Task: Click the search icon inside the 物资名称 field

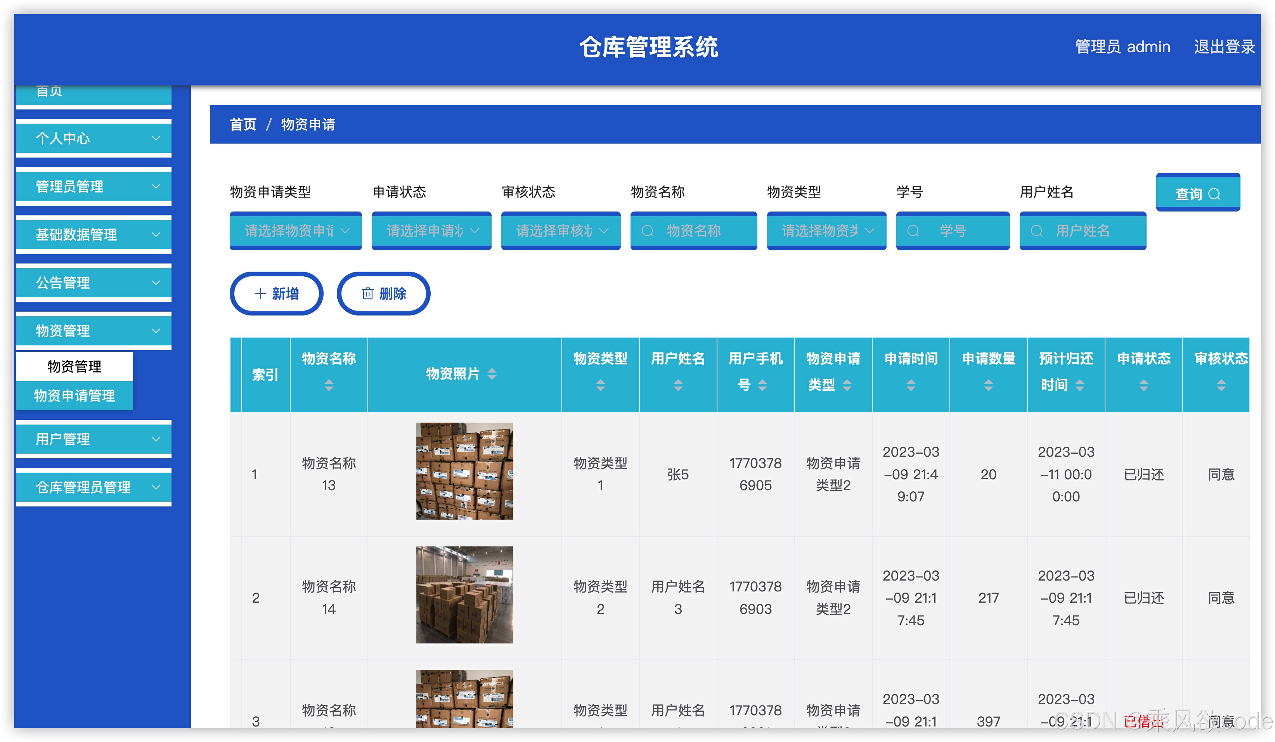Action: [648, 231]
